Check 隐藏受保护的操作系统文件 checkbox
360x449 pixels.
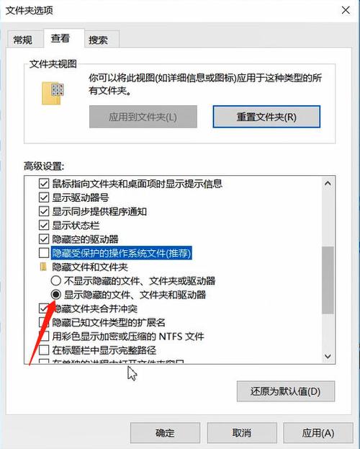(x=44, y=253)
